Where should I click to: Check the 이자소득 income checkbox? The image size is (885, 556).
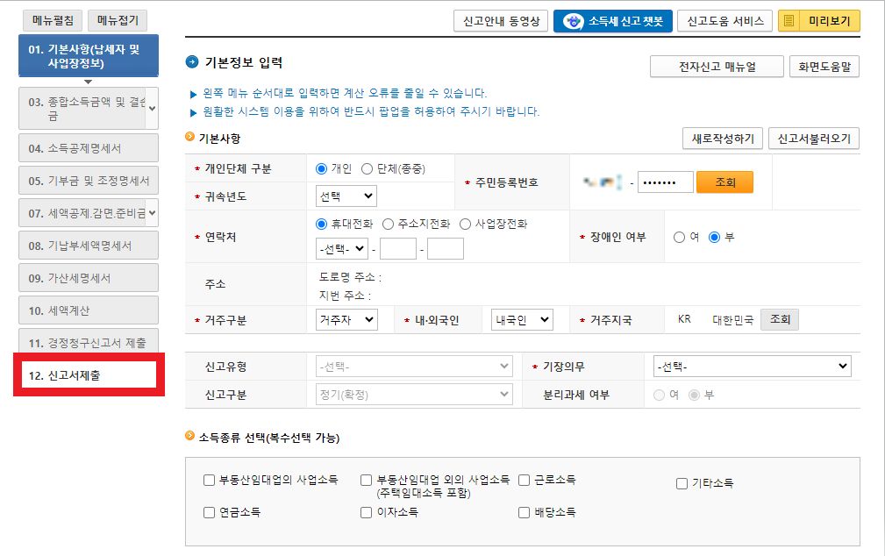[x=365, y=512]
